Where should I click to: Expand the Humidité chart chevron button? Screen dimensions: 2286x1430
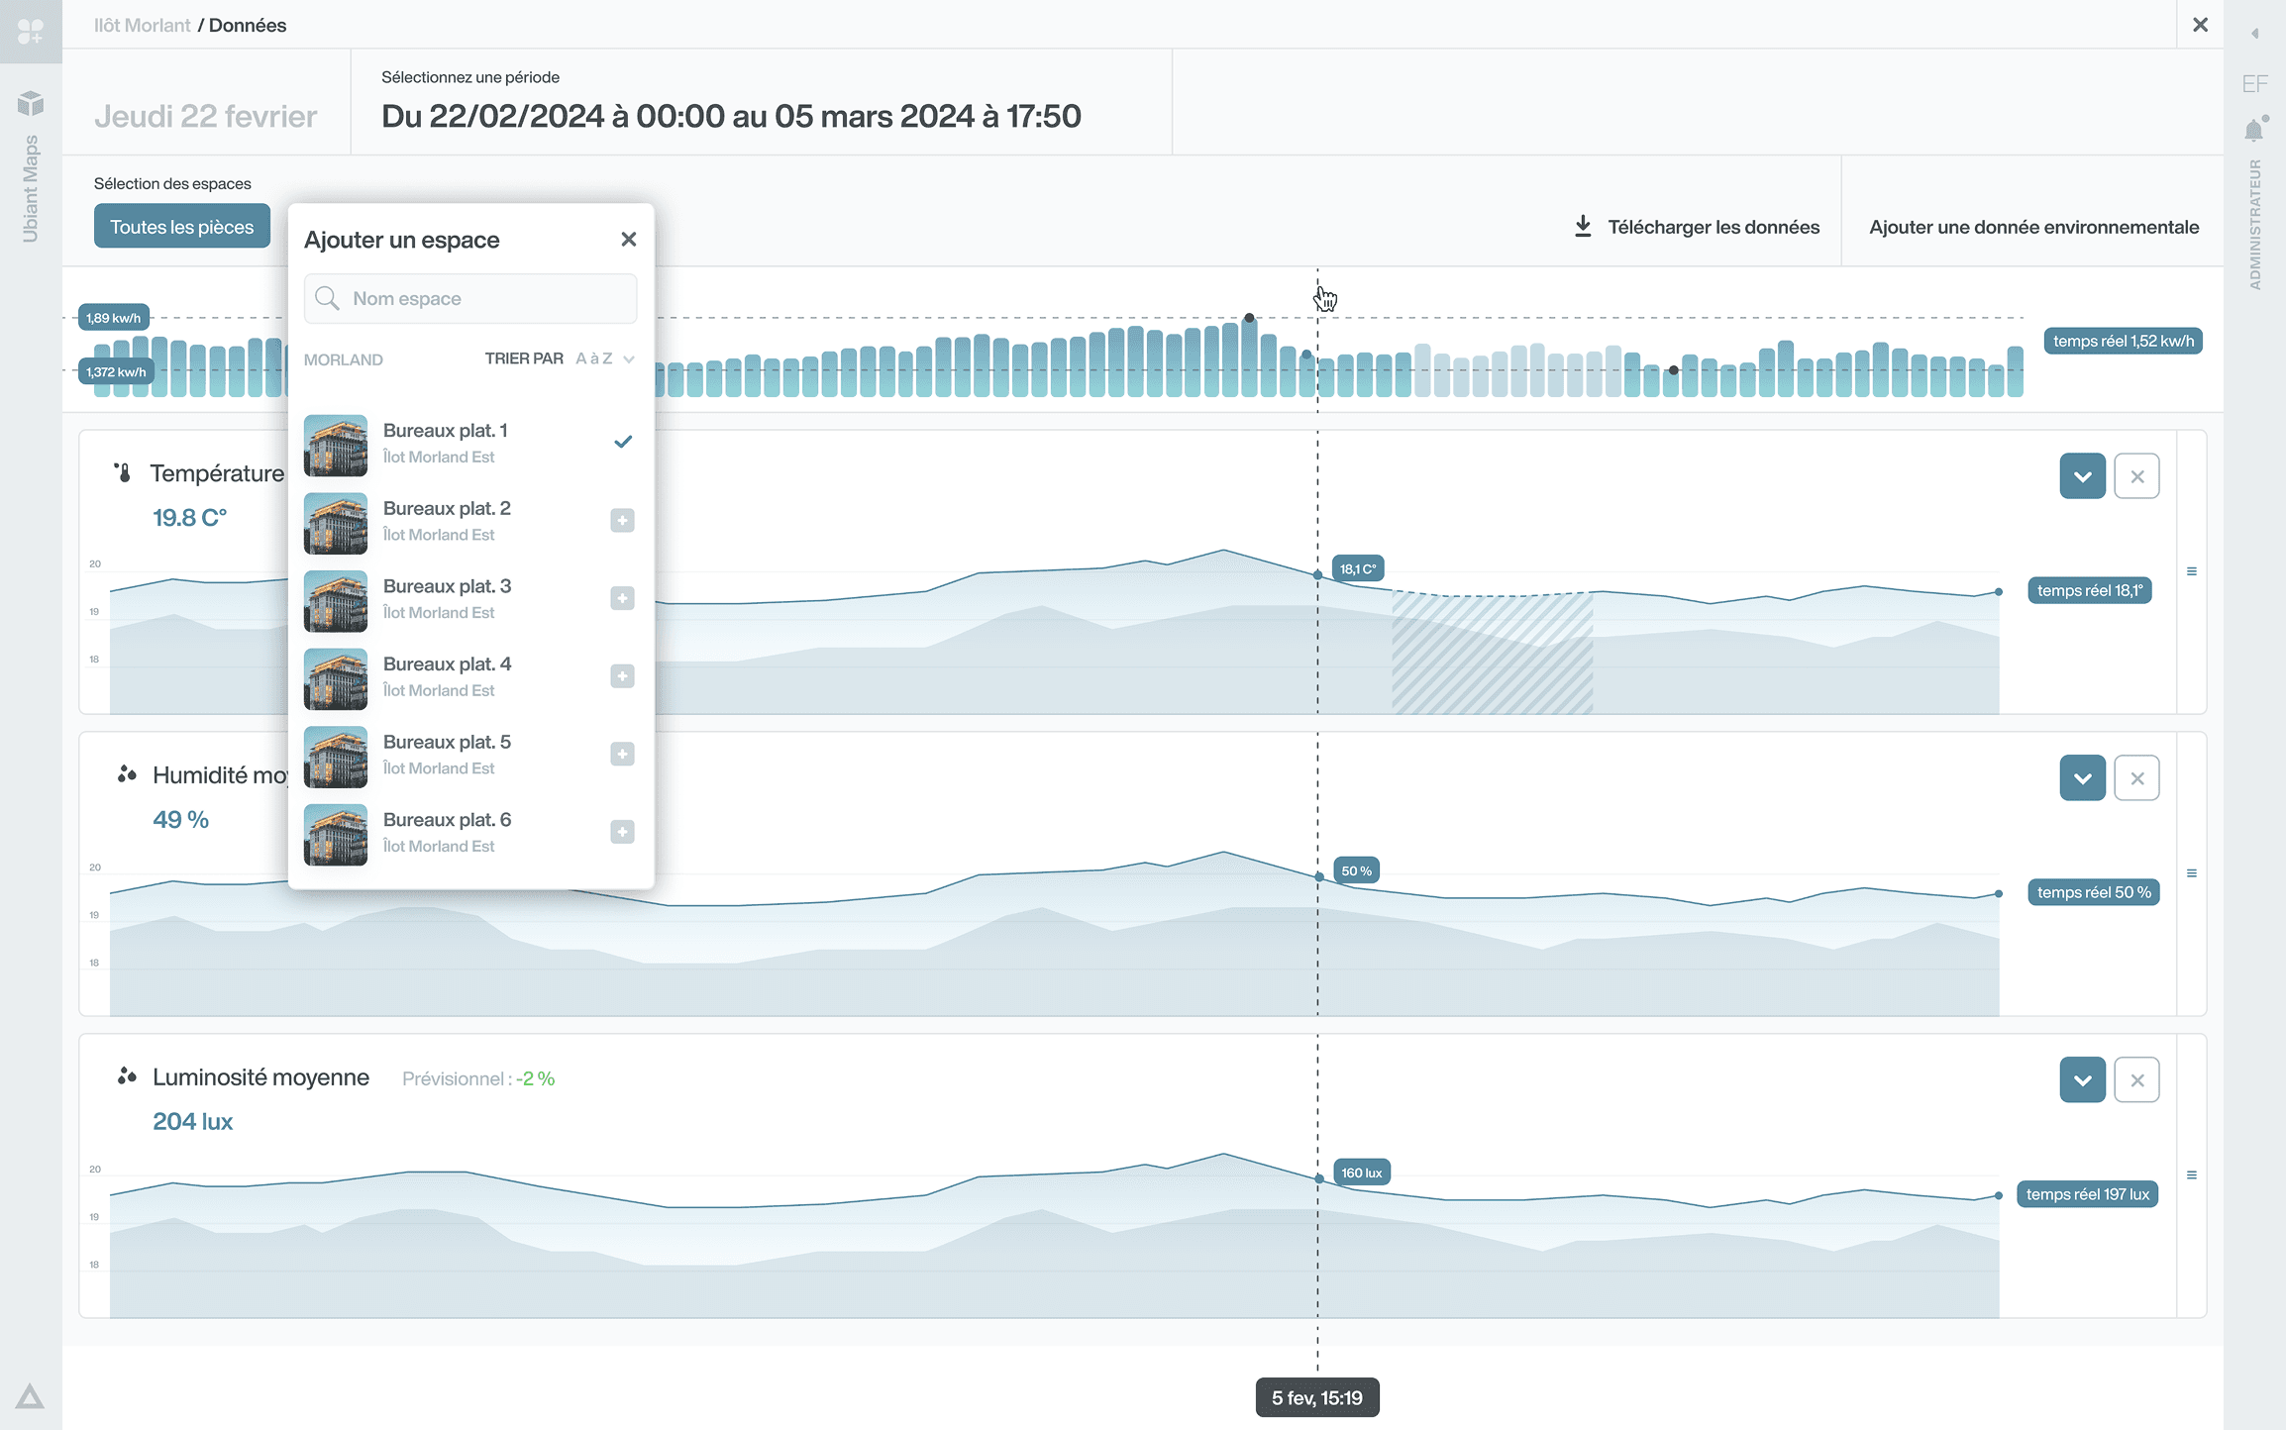click(2082, 778)
